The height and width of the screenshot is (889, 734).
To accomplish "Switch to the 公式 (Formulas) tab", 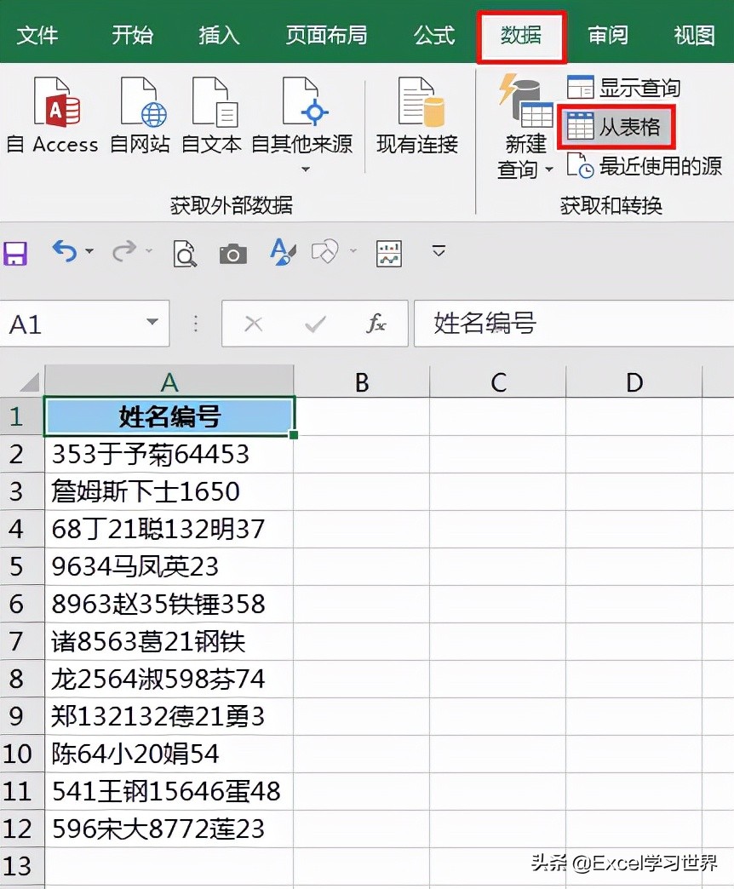I will click(x=434, y=35).
